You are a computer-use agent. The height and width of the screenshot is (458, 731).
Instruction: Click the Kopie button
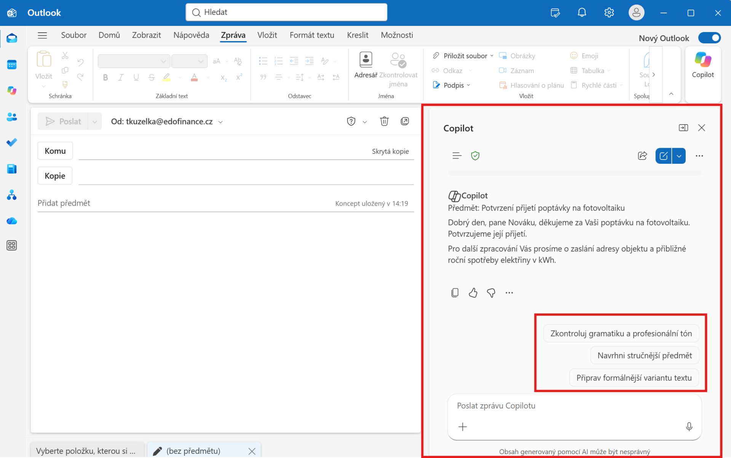[x=55, y=176]
